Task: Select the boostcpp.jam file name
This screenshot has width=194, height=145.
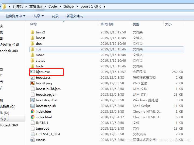Action: coord(47,95)
